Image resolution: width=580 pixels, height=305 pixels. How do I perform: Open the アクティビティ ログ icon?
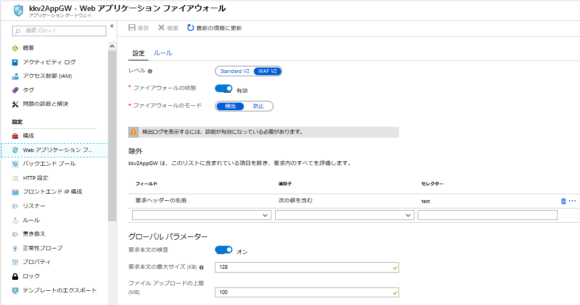tap(15, 62)
